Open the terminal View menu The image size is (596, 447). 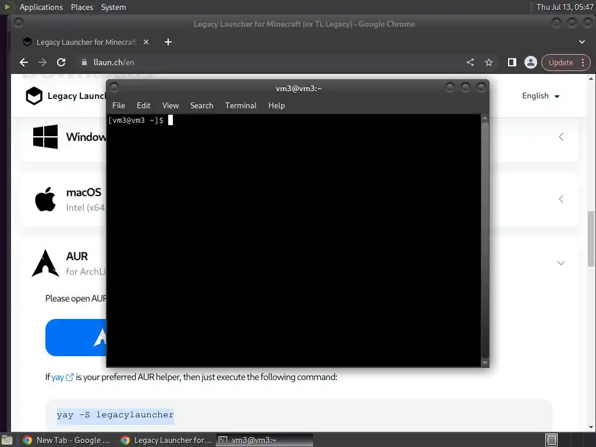pos(171,106)
